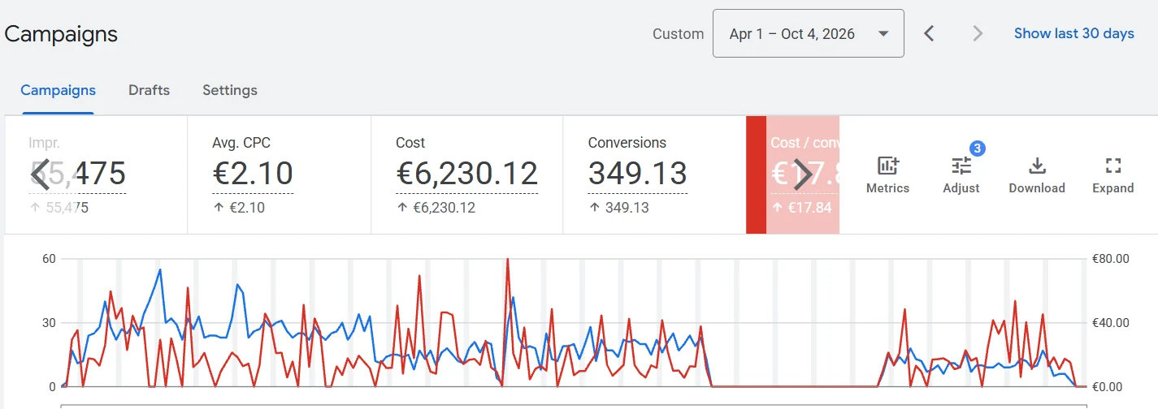Select the Cost scorecard
The image size is (1158, 409).
pos(467,175)
